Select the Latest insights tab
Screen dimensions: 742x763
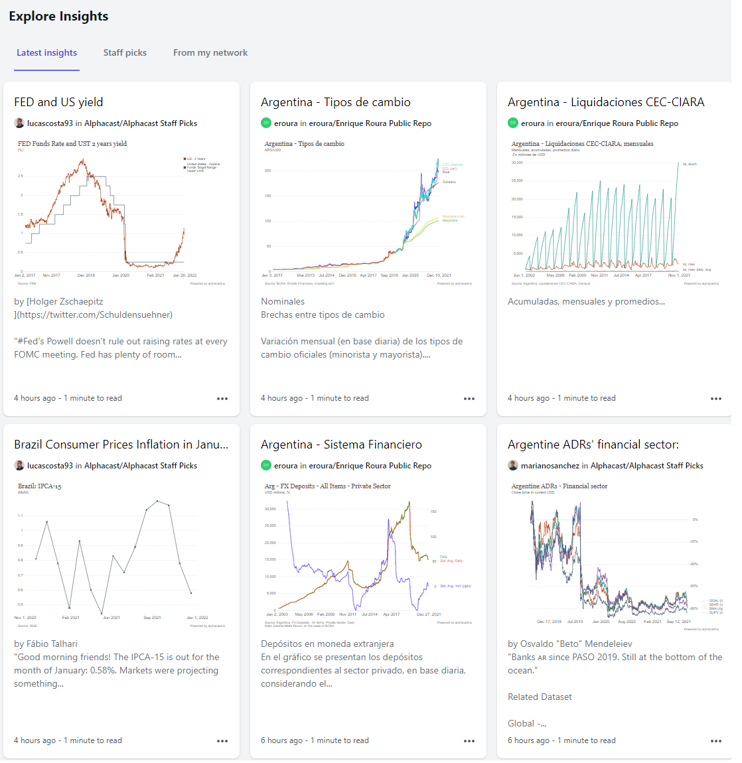click(46, 52)
